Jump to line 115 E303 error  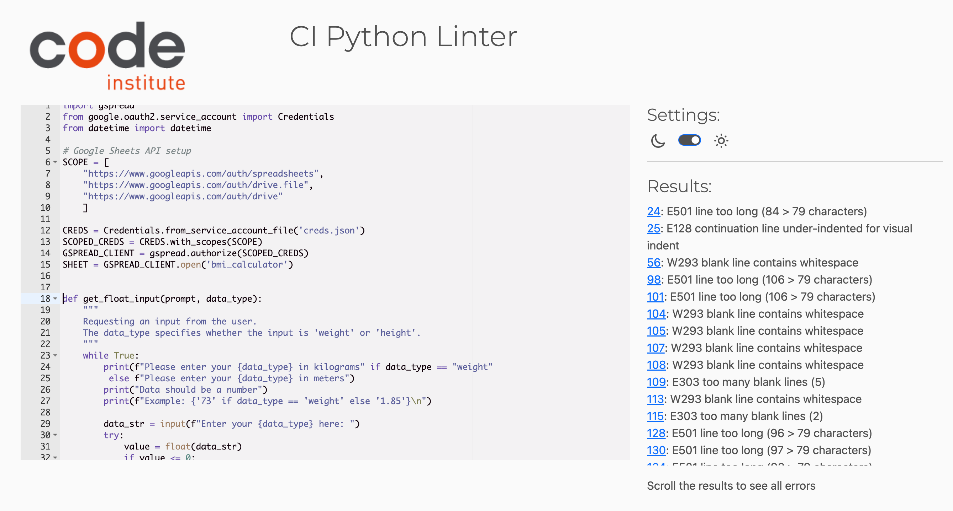[655, 416]
